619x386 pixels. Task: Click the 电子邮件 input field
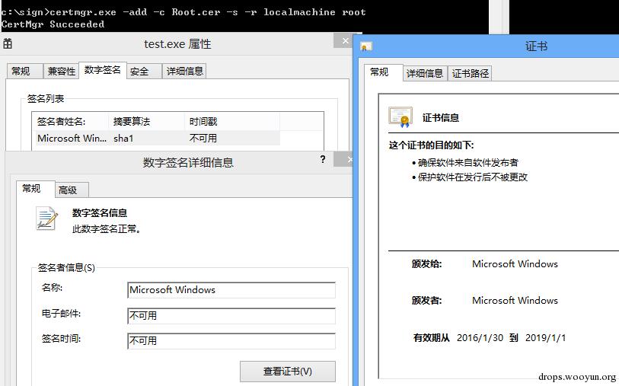coord(231,316)
